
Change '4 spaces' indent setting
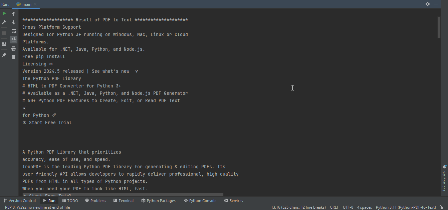pos(364,207)
